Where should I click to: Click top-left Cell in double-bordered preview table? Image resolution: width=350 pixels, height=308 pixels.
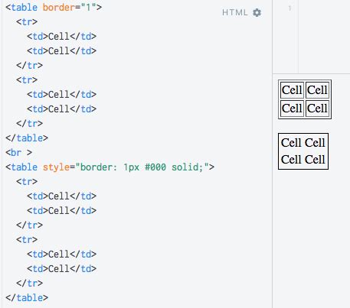click(292, 90)
